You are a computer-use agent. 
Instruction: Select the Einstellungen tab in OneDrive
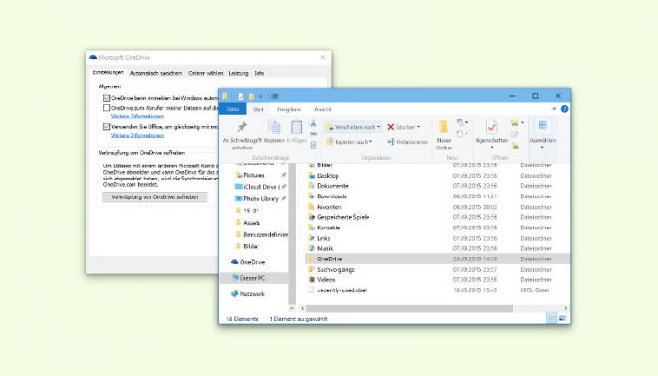[x=108, y=72]
